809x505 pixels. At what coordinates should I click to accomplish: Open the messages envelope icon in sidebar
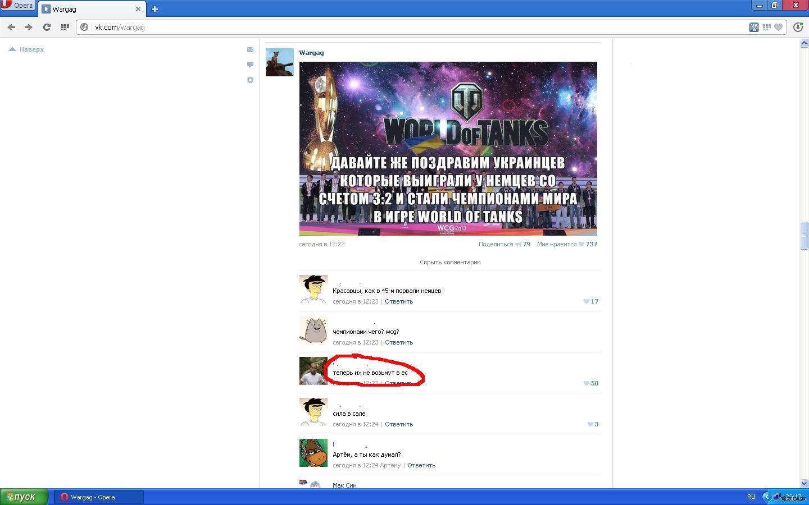point(250,49)
